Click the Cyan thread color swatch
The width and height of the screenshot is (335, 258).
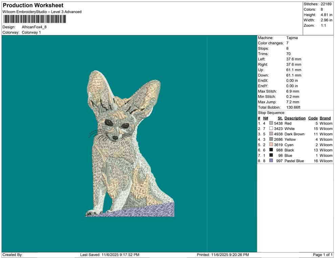(271, 145)
